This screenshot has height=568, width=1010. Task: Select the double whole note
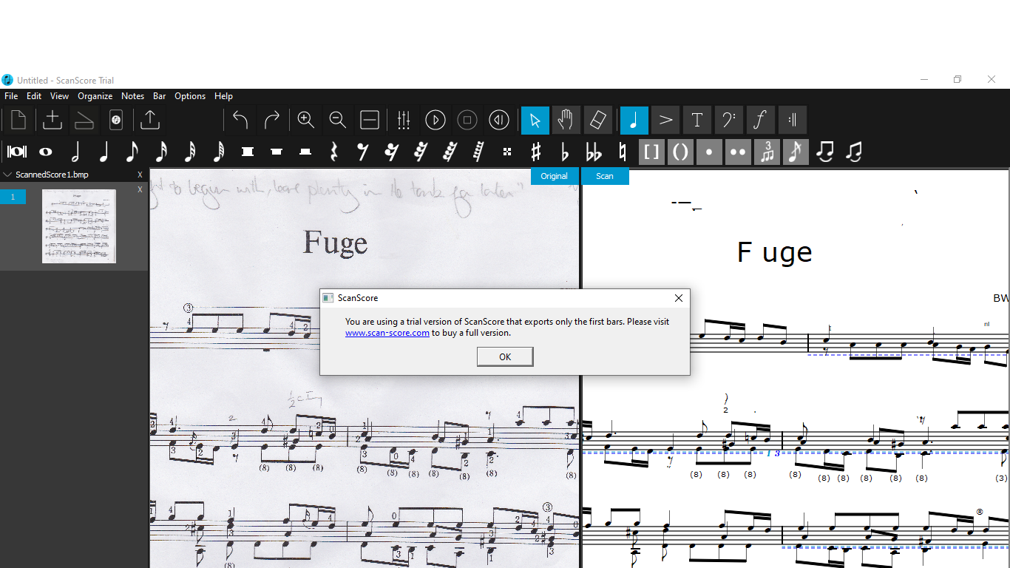click(17, 152)
